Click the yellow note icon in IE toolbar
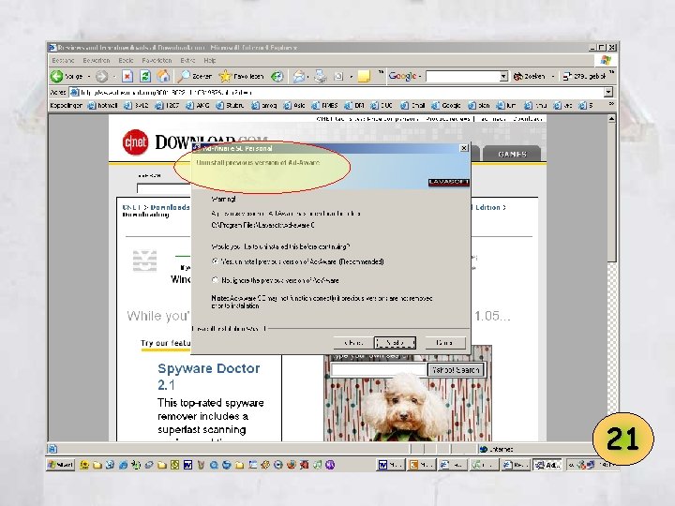 pyautogui.click(x=364, y=77)
